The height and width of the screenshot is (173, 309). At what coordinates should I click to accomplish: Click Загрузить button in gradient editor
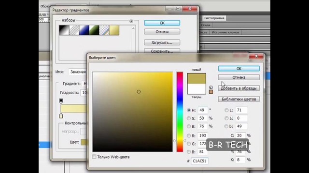tap(162, 43)
